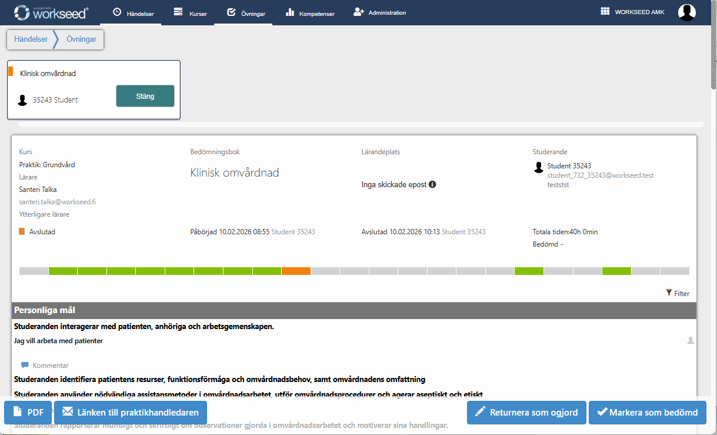This screenshot has width=717, height=435.
Task: Click the grey person icon in the Personliga mål row
Action: click(691, 340)
